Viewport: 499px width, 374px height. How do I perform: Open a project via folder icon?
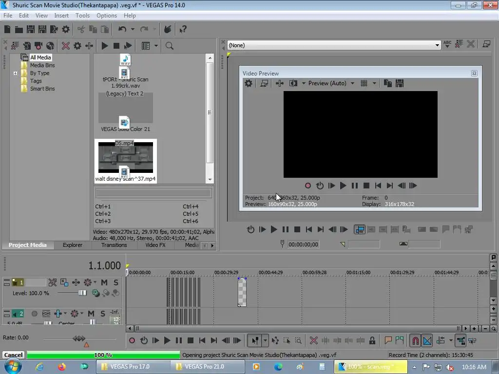pyautogui.click(x=19, y=30)
